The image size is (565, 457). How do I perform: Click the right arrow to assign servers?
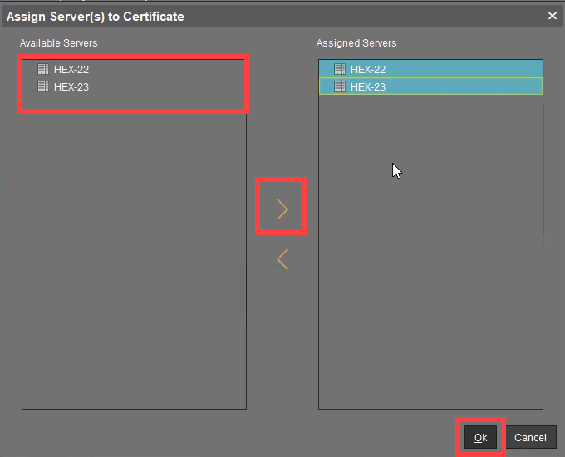click(x=282, y=209)
